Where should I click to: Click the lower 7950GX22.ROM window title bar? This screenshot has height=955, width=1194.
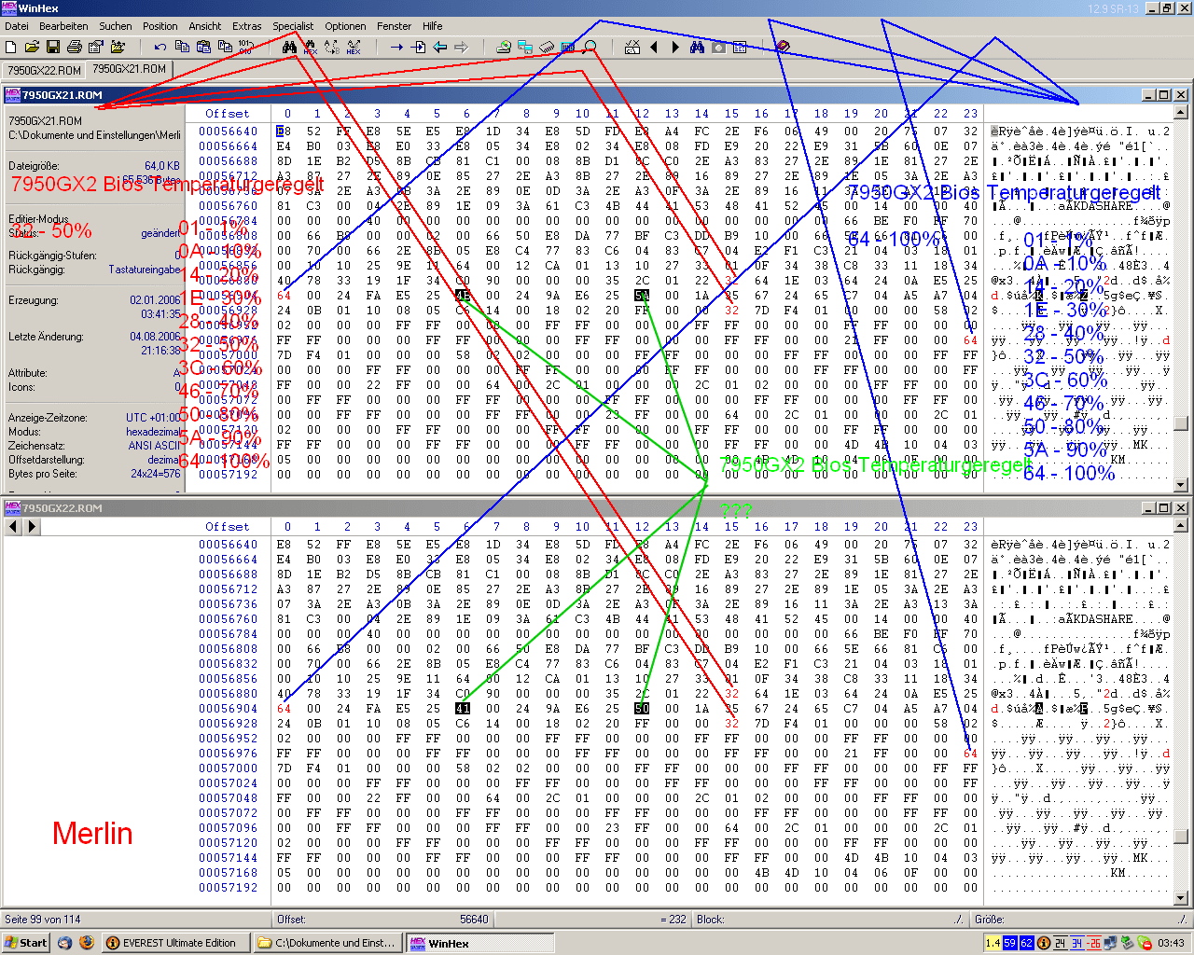click(597, 508)
